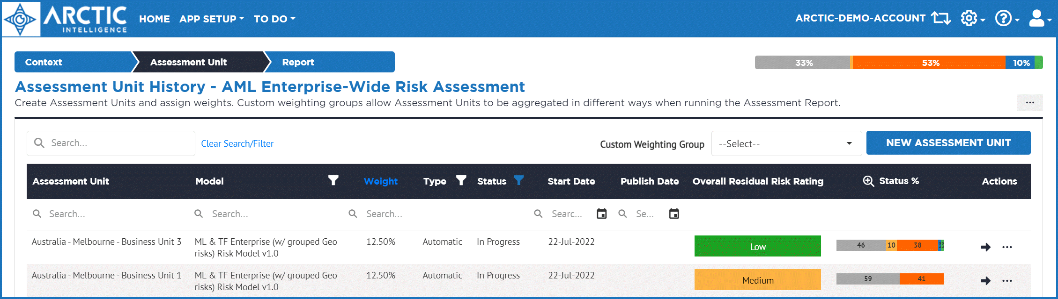
Task: Click Business Unit 3 start date 22-Jul-2022
Action: (571, 242)
